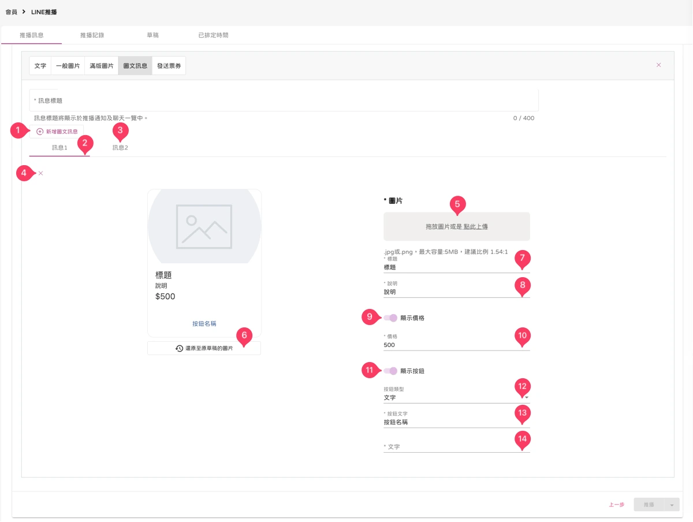Switch to the 訊息1 sub-tab
Viewport: 693px width, 522px height.
tap(59, 148)
